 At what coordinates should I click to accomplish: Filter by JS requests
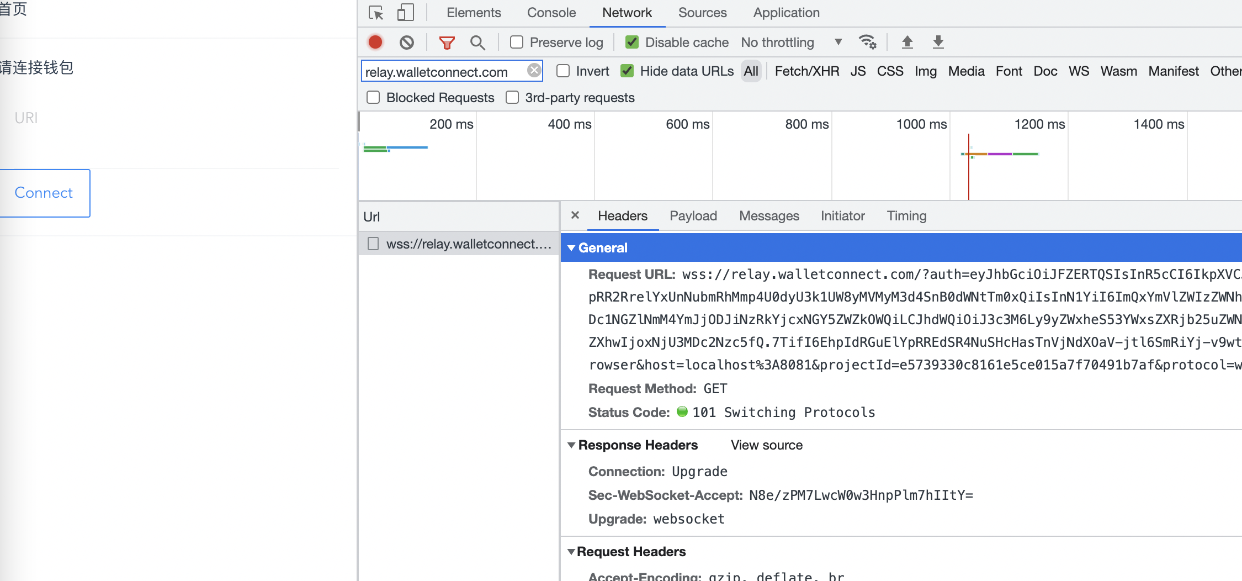(x=858, y=71)
